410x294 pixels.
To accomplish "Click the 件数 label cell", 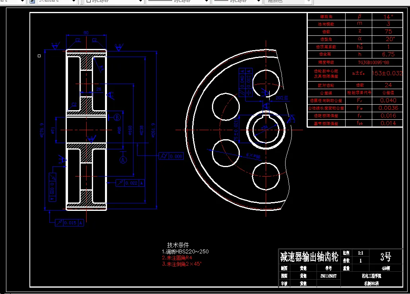I will (x=346, y=261).
